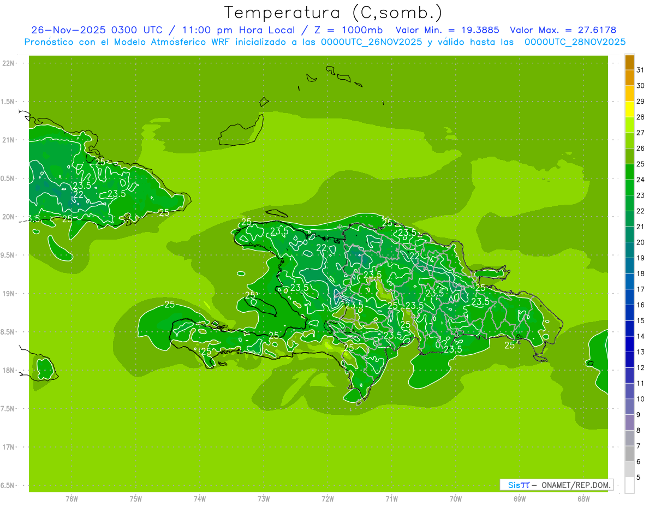The height and width of the screenshot is (506, 655).
Task: Click the '8' label on the colorbar
Action: (639, 430)
